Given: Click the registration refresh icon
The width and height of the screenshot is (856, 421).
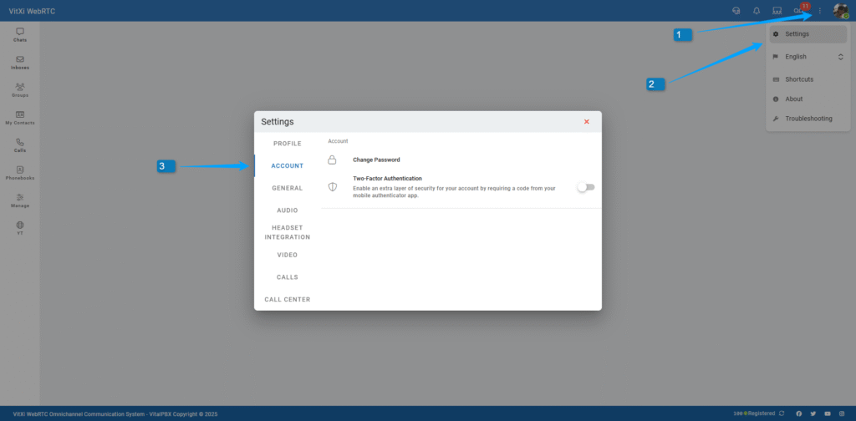Looking at the screenshot, I should pos(782,413).
